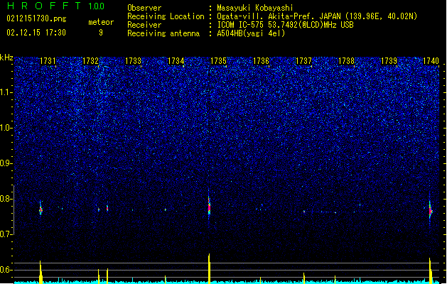Click the 1739 time marker
The image size is (447, 284).
[x=389, y=61]
